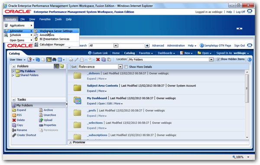Open the Dashboards dropdown menu
The width and height of the screenshot is (260, 165).
click(x=166, y=53)
